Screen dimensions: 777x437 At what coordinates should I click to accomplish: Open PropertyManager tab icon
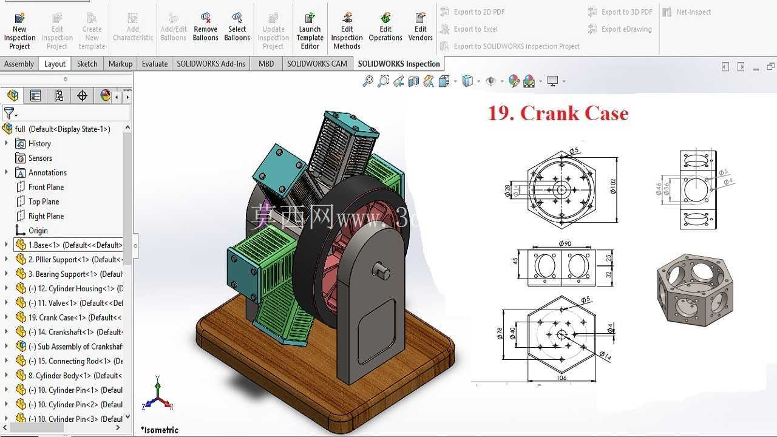click(x=36, y=95)
